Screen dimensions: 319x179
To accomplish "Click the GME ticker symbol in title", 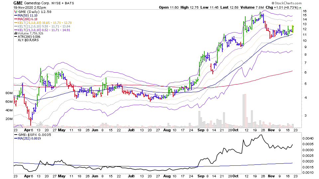I will click(18, 3).
